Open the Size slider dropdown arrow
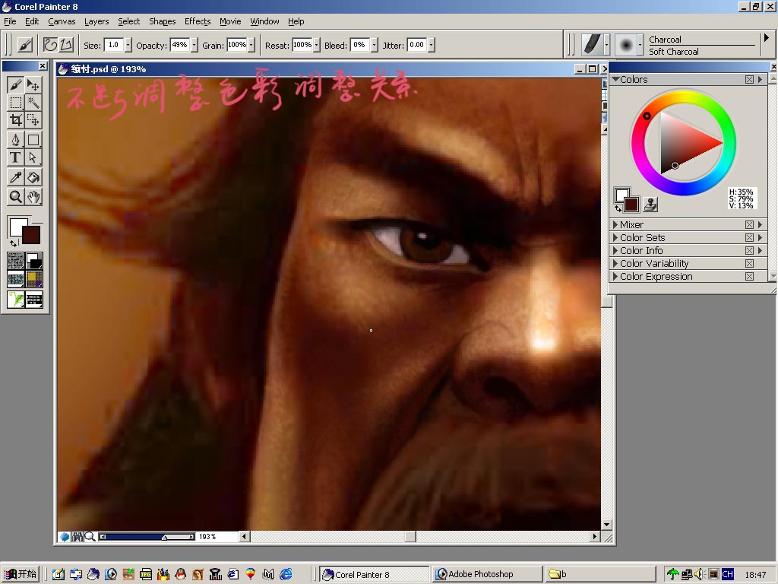 [x=128, y=45]
